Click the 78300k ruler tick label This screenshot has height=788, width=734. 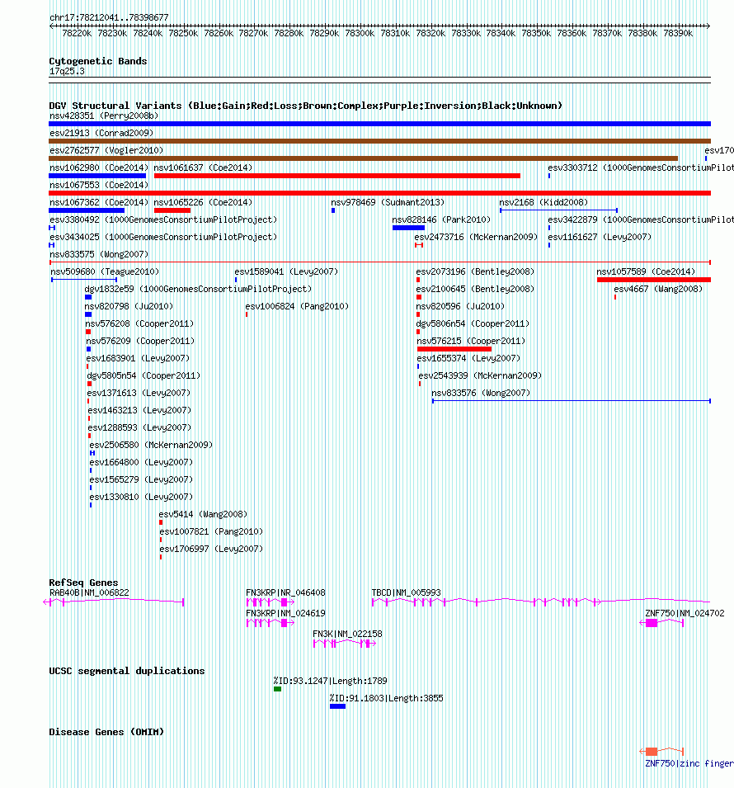click(x=360, y=33)
